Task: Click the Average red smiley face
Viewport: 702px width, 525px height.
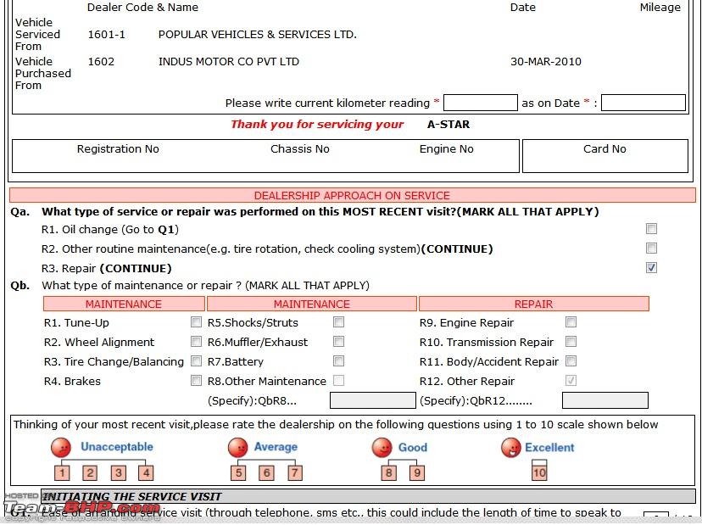Action: (237, 448)
